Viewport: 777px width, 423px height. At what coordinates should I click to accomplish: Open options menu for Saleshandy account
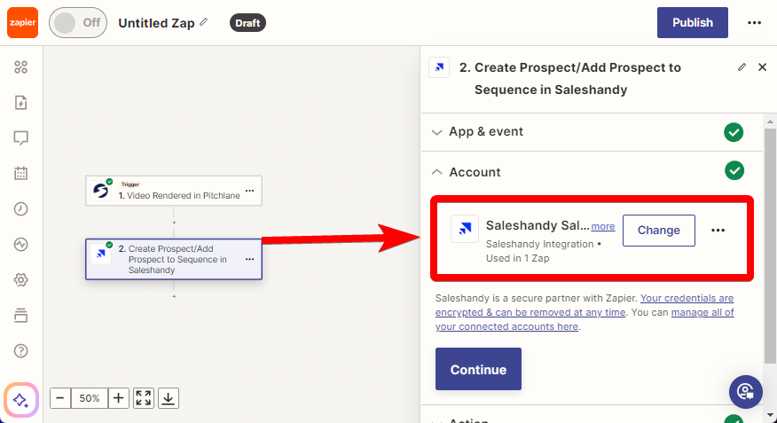[x=718, y=231]
